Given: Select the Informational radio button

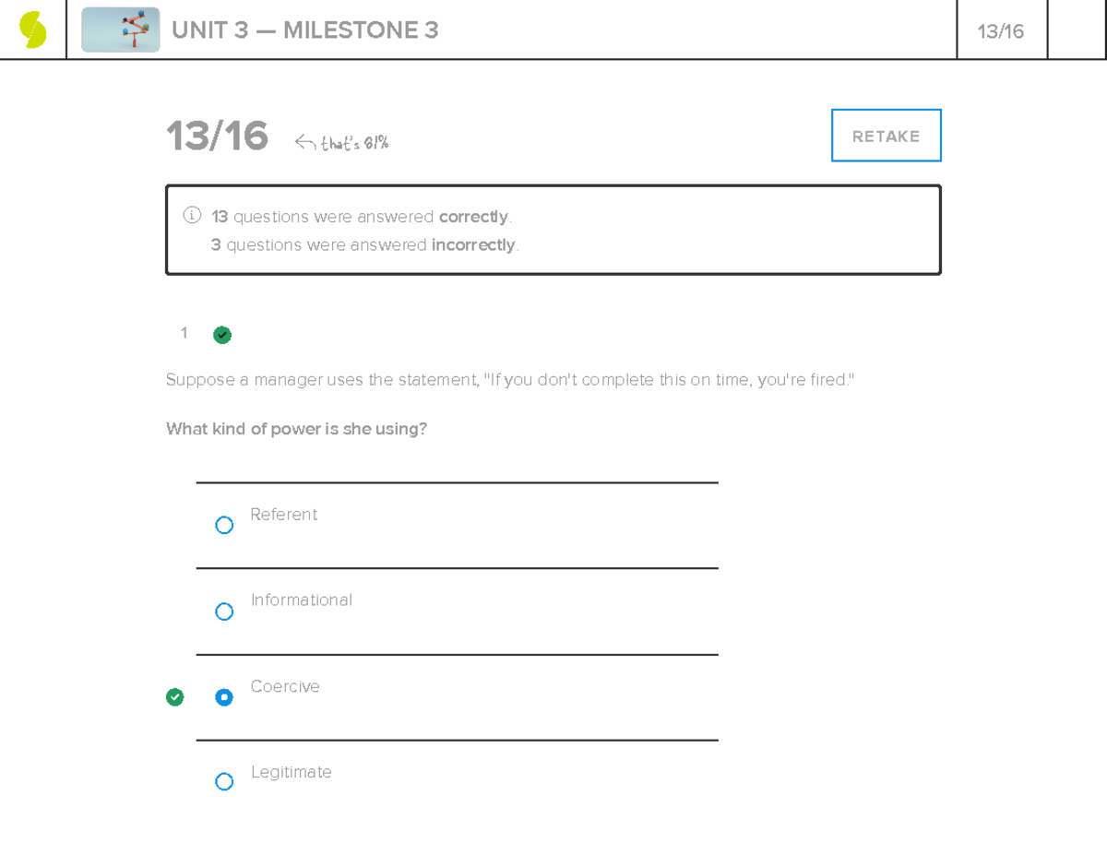Looking at the screenshot, I should click(x=224, y=612).
